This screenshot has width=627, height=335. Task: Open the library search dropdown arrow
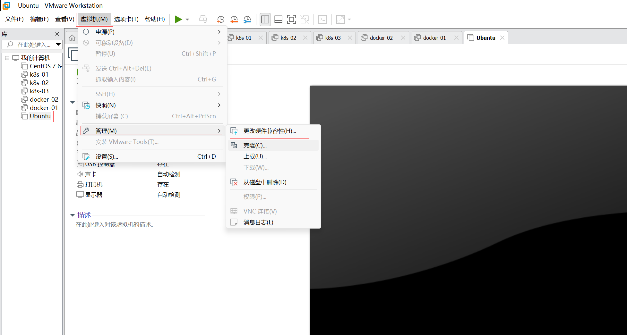58,45
